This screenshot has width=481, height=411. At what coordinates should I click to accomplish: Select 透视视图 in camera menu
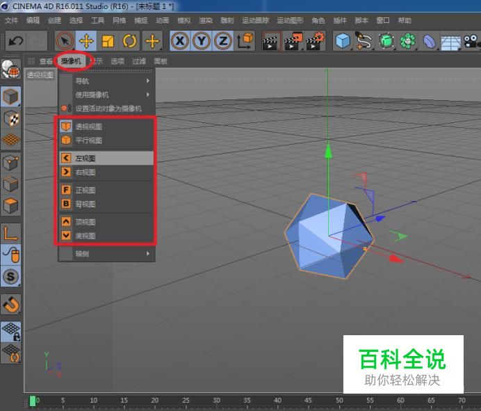pyautogui.click(x=106, y=127)
